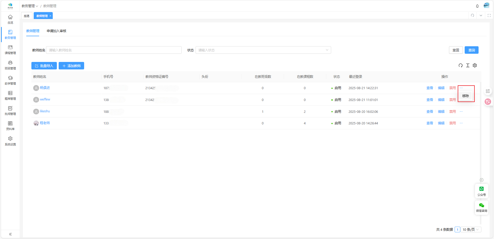Collapse the left sidebar with double chevron

tap(10, 234)
